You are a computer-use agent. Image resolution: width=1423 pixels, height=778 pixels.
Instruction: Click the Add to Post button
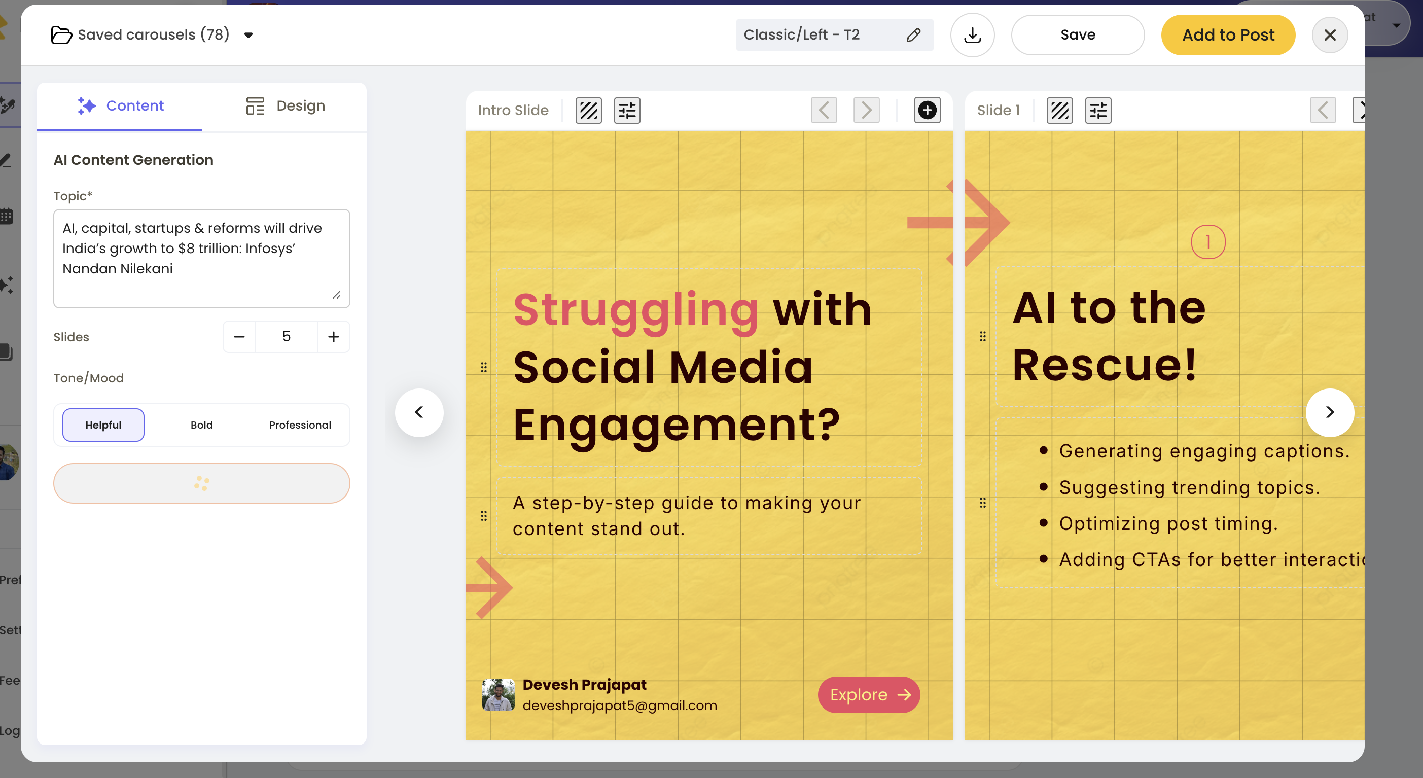point(1228,35)
